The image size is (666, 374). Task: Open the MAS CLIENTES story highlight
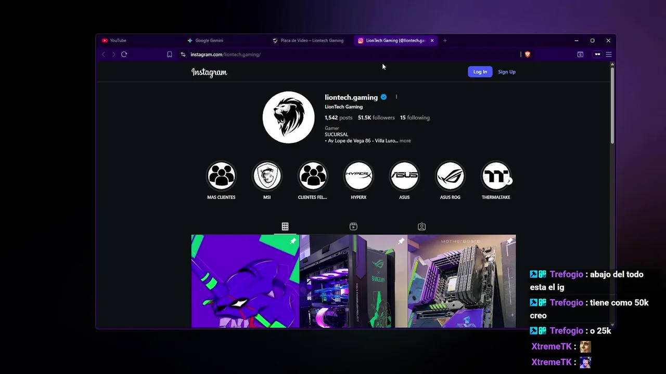click(x=221, y=176)
